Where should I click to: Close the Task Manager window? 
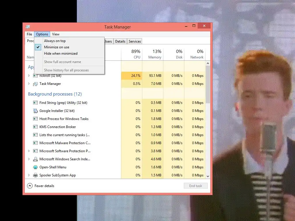click(x=204, y=26)
